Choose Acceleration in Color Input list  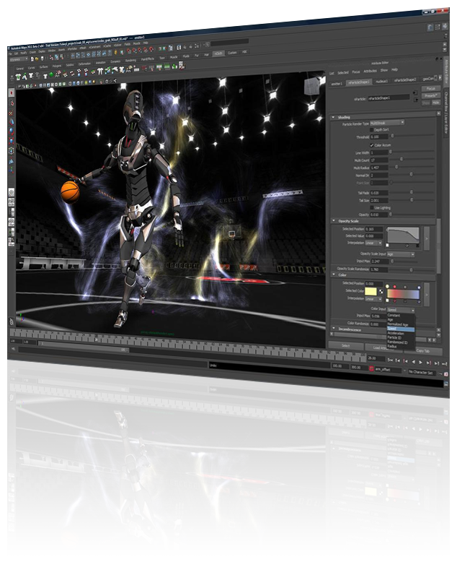pos(396,333)
